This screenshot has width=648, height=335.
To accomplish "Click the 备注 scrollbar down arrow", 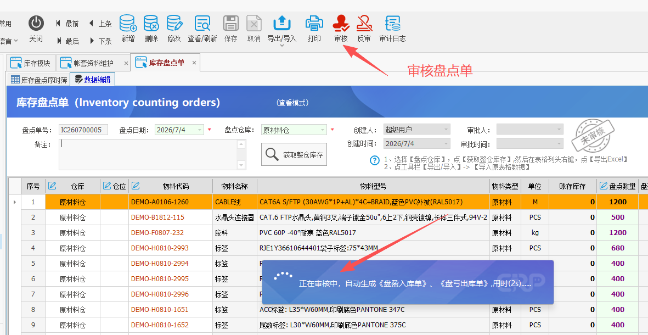I will [241, 165].
